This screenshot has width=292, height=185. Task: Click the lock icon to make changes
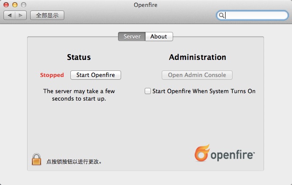[x=37, y=159]
